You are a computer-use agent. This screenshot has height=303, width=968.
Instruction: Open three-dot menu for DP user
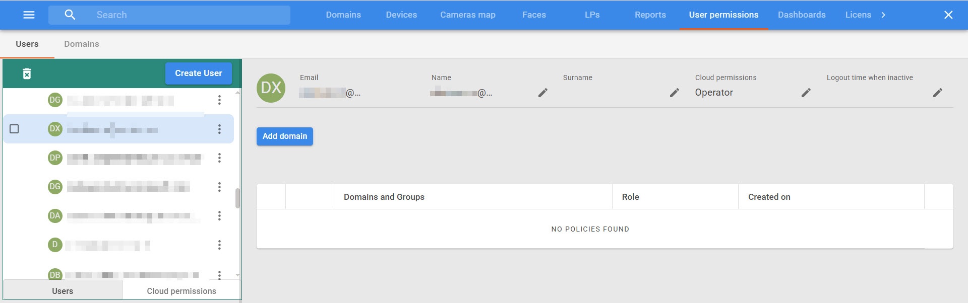219,158
